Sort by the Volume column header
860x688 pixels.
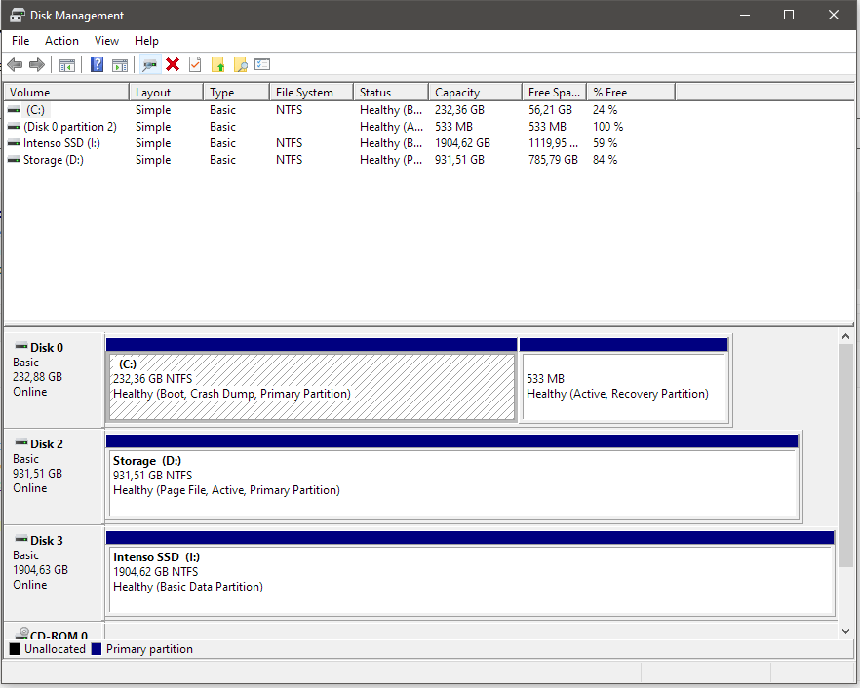67,93
